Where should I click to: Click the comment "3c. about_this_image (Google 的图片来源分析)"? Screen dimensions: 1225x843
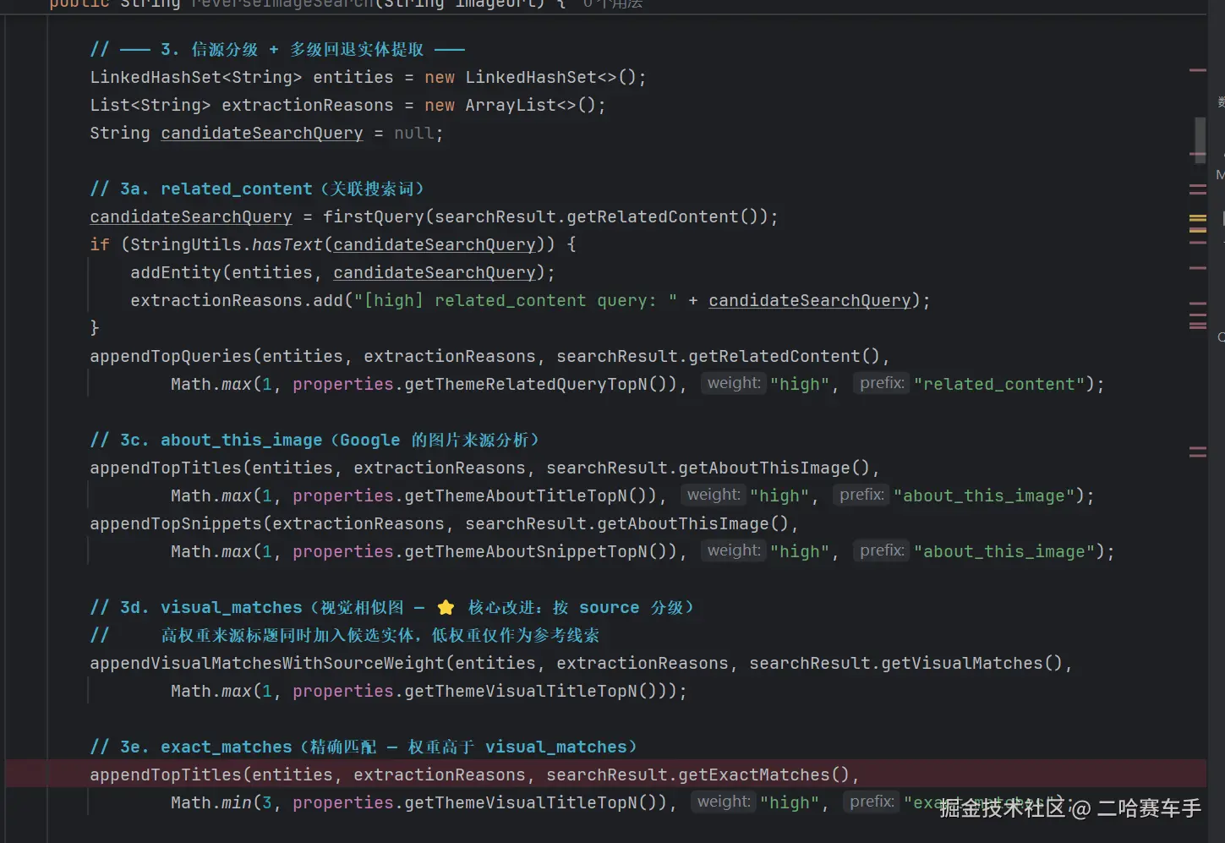[314, 440]
